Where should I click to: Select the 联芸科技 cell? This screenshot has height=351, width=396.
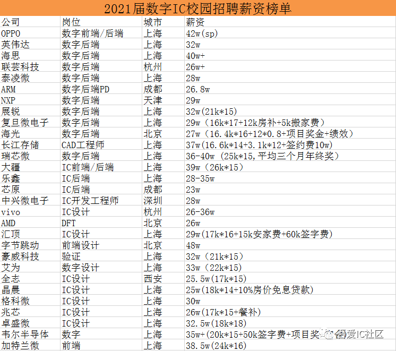[30, 66]
